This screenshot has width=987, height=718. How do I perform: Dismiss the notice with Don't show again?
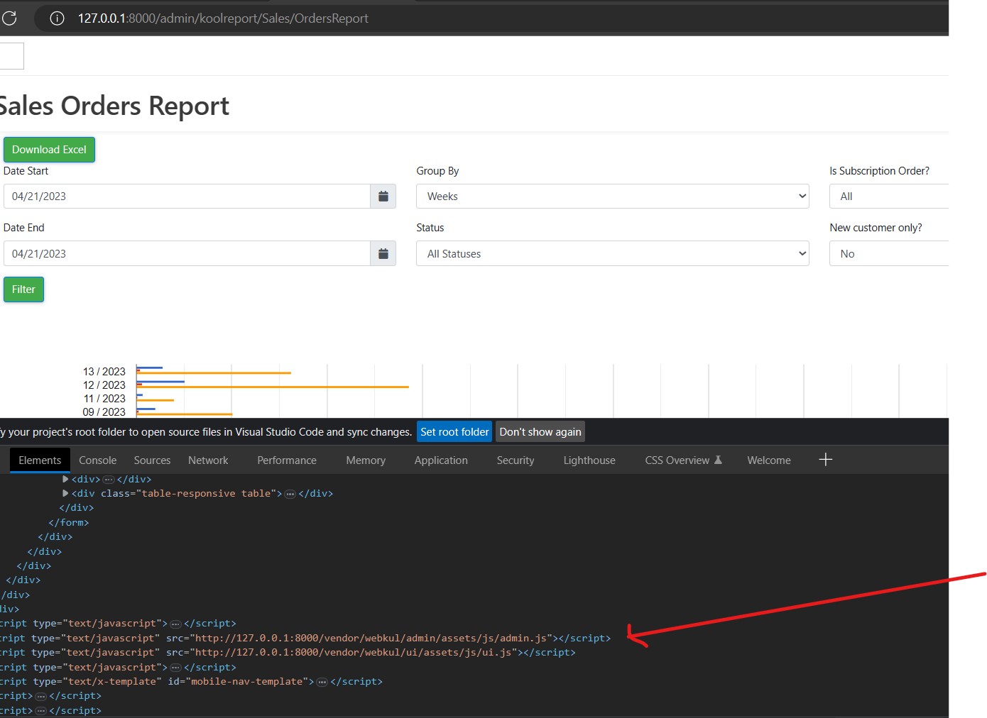tap(540, 431)
